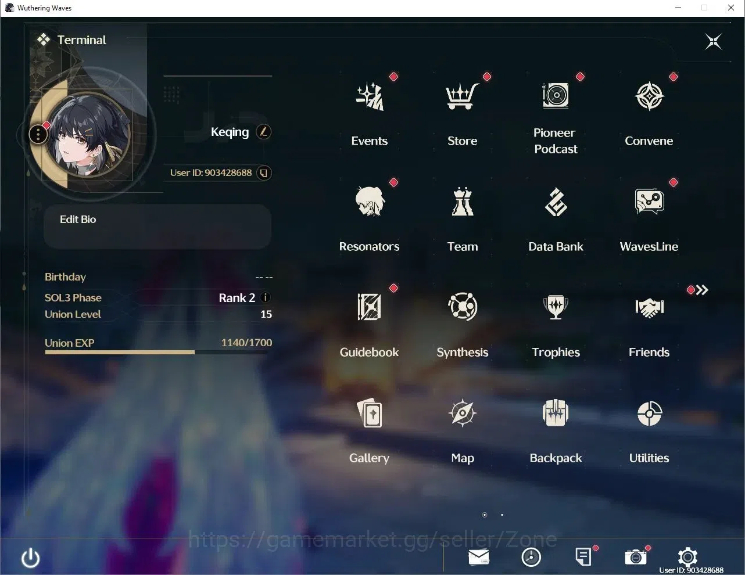The height and width of the screenshot is (575, 745).
Task: Open the camera photo mode icon
Action: tap(636, 557)
